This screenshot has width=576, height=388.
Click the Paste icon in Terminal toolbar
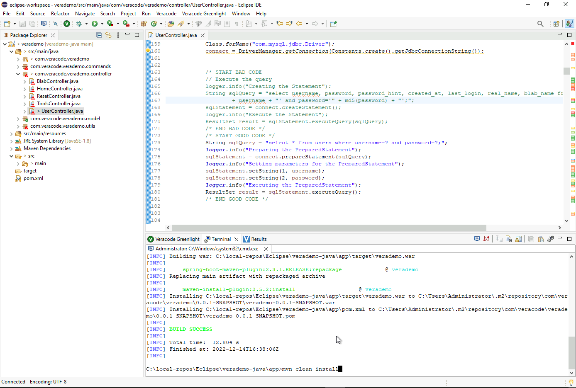(x=541, y=239)
